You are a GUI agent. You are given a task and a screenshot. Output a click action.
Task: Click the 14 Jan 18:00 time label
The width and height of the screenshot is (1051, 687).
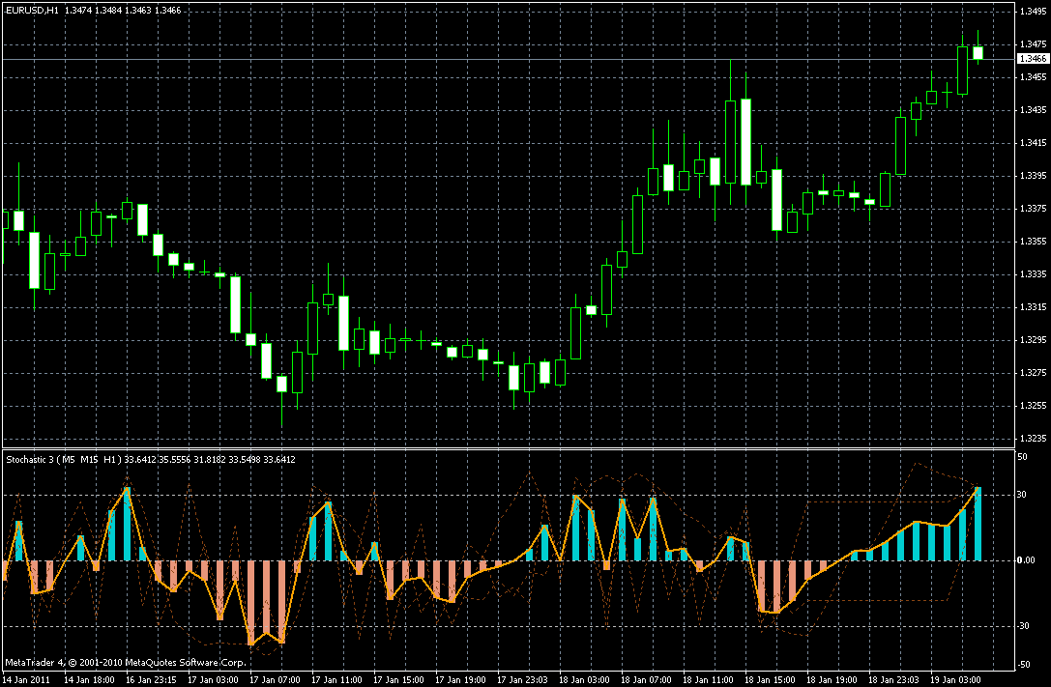tap(89, 679)
